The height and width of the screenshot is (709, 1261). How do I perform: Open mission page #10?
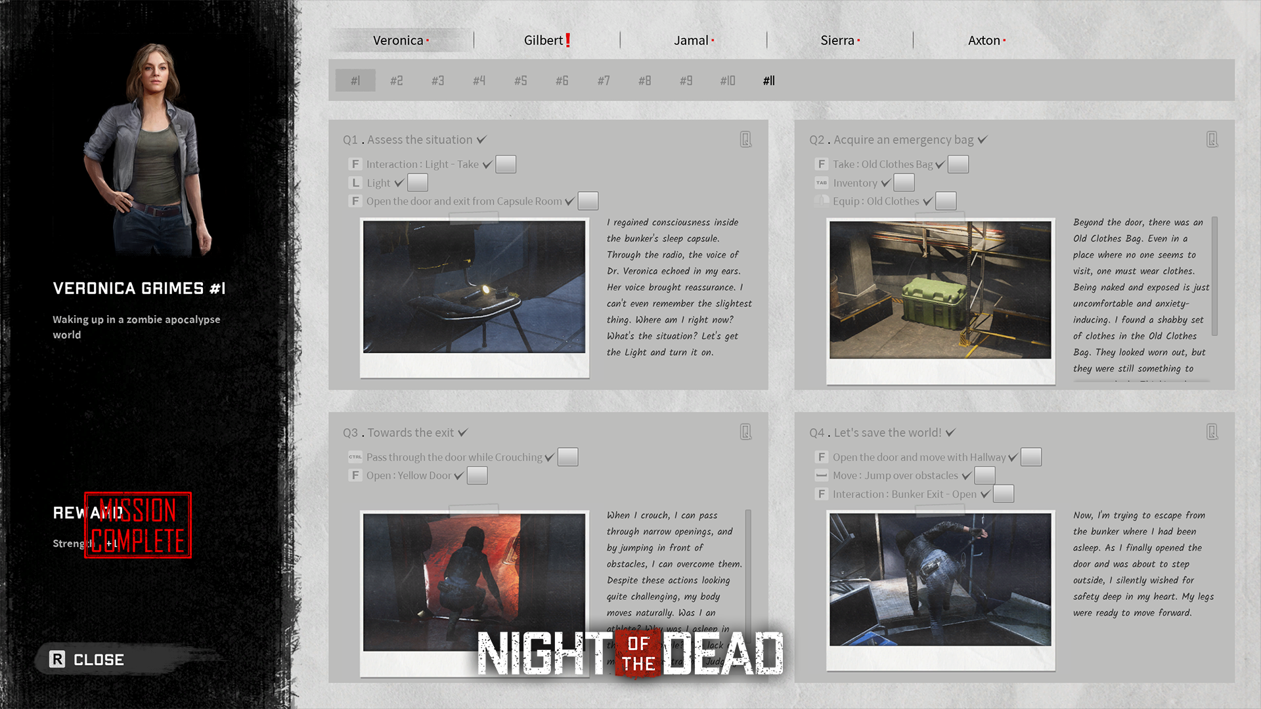point(728,80)
